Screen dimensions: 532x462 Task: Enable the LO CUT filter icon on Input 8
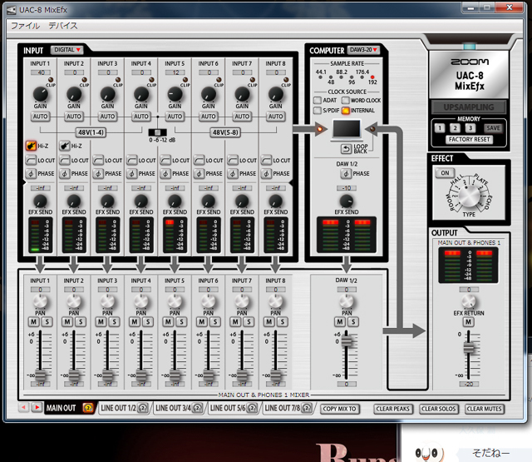(x=266, y=160)
